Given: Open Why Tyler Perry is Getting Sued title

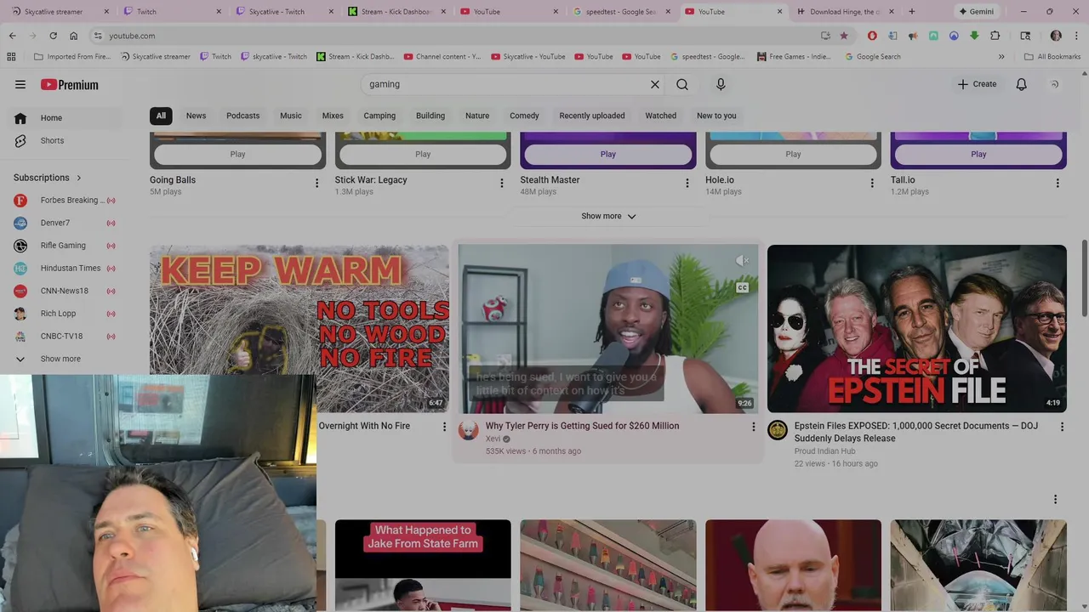Looking at the screenshot, I should pyautogui.click(x=582, y=426).
